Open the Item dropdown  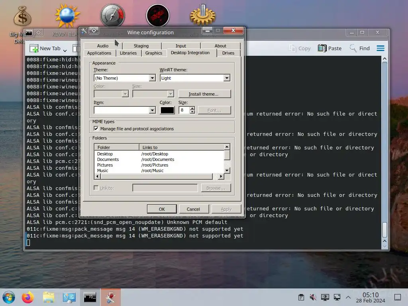click(x=125, y=110)
